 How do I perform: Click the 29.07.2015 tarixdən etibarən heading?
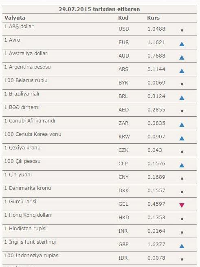[99, 9]
